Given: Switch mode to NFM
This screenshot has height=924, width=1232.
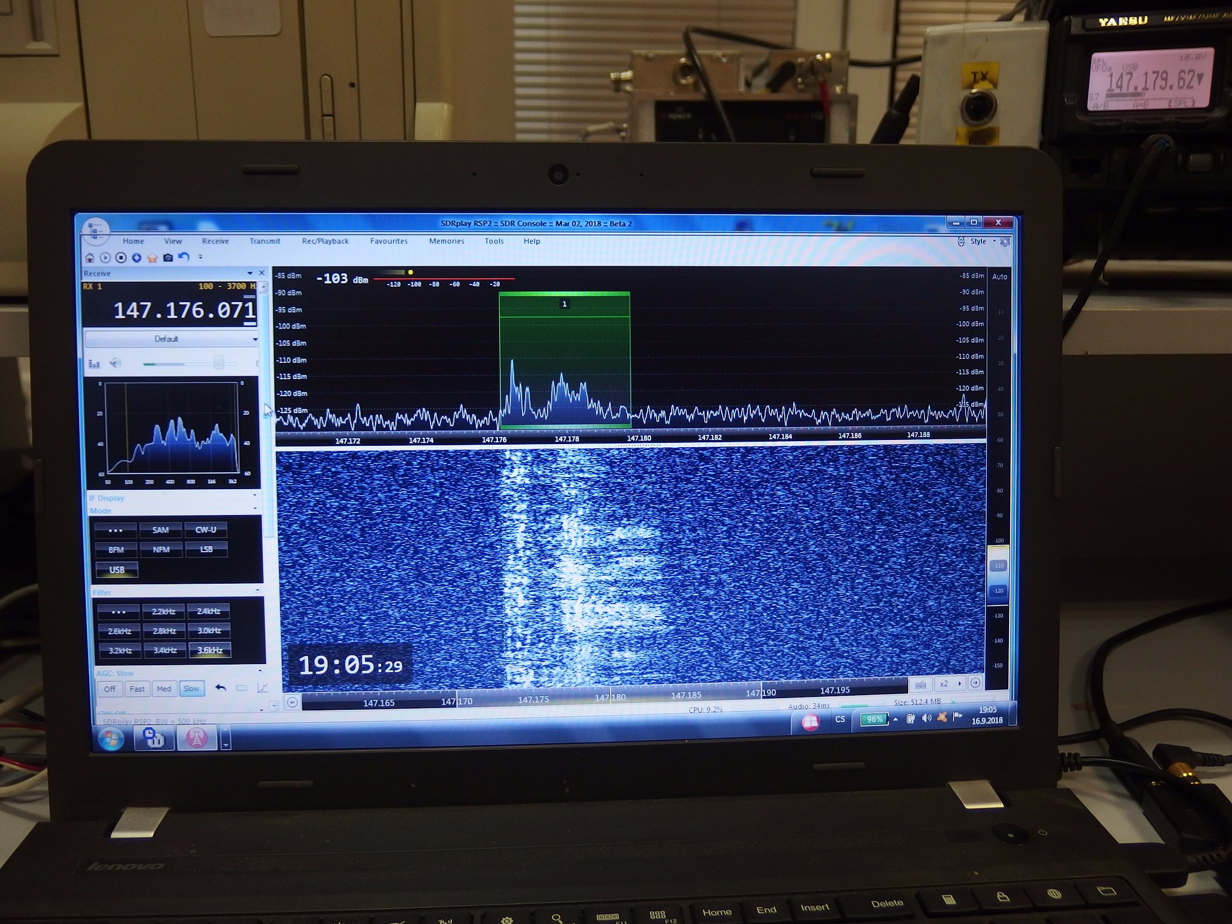Looking at the screenshot, I should coord(161,550).
